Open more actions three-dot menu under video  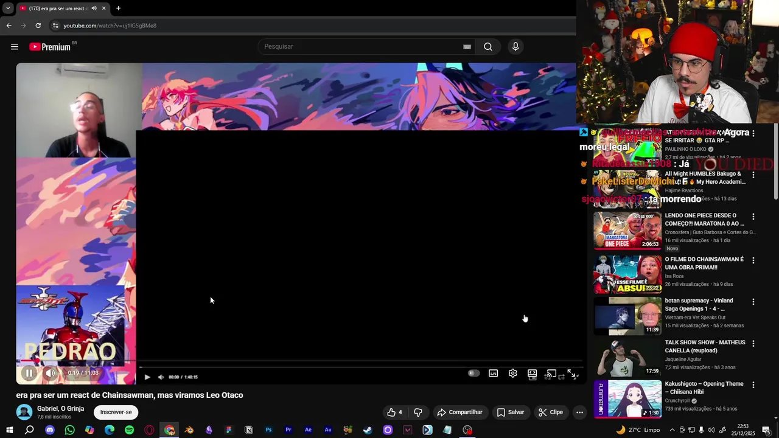[x=579, y=412]
